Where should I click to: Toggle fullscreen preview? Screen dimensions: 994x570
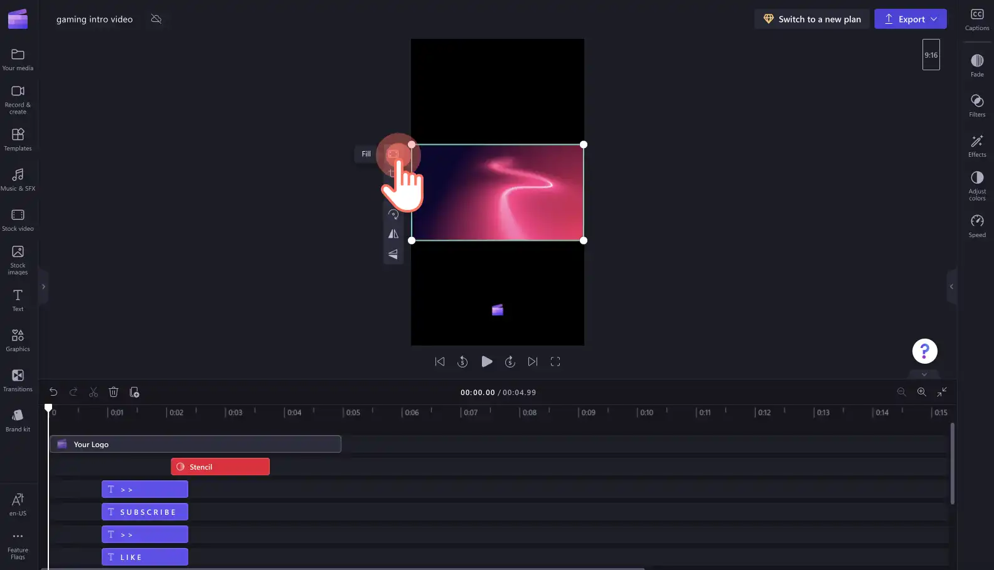(555, 361)
